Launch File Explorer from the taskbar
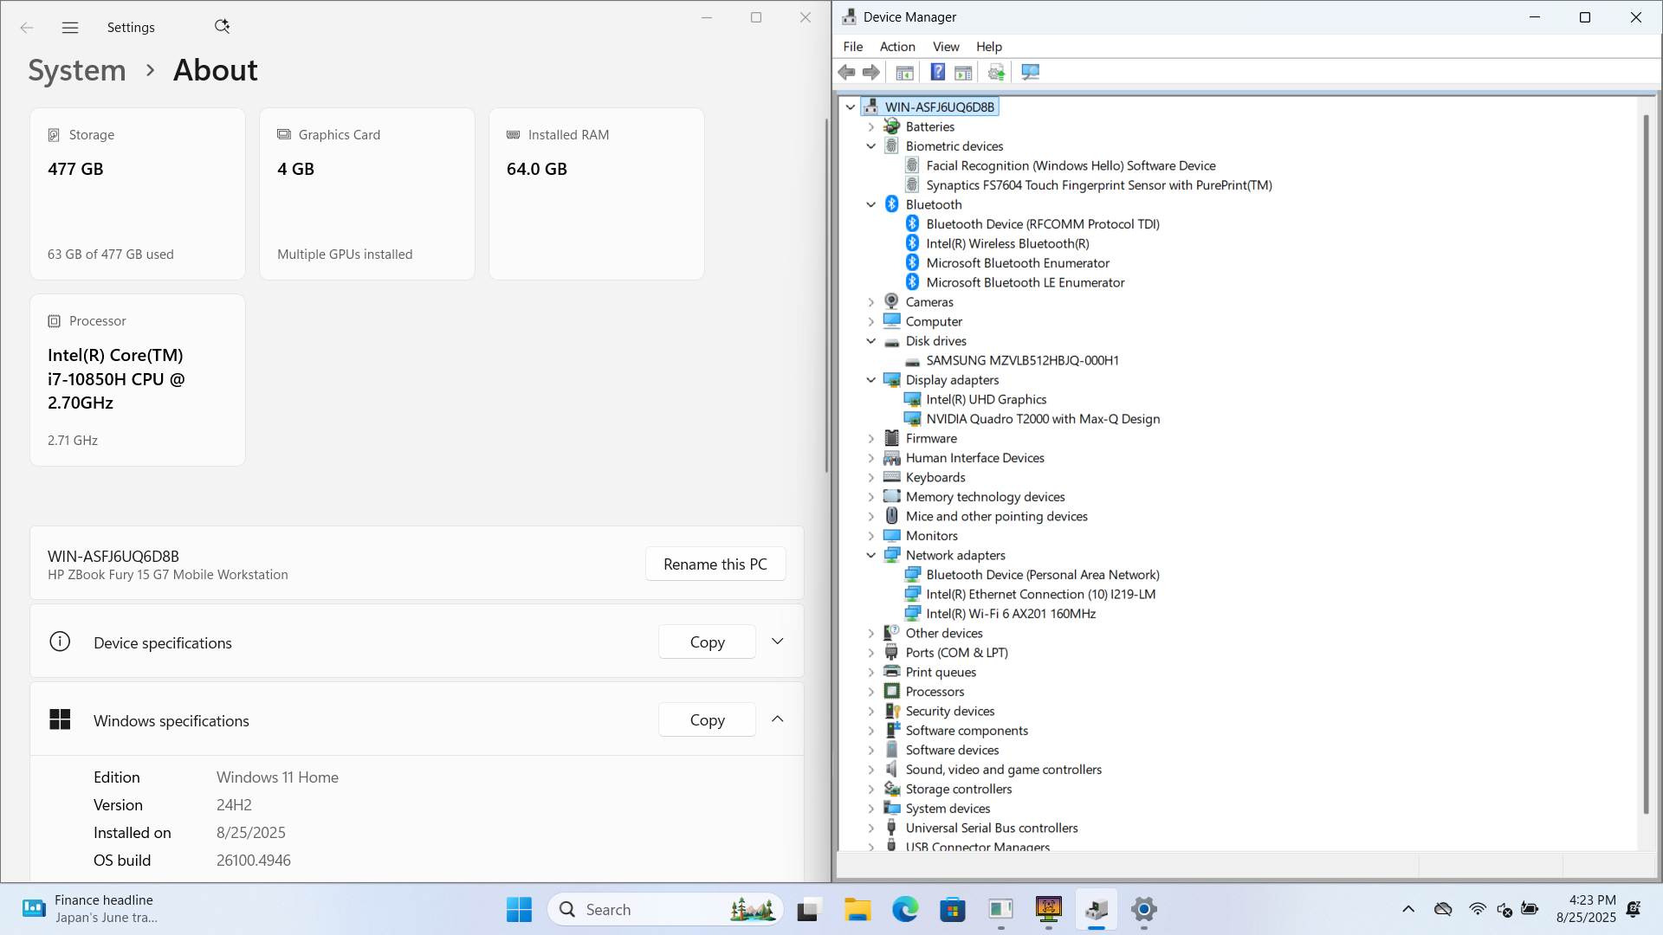This screenshot has width=1663, height=935. 857,909
